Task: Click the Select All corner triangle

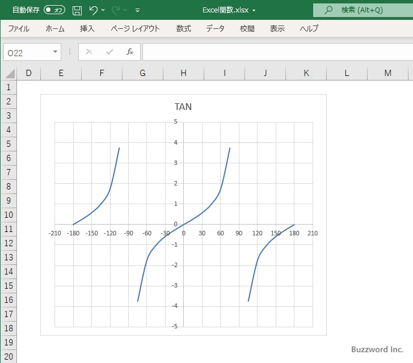Action: [10, 74]
